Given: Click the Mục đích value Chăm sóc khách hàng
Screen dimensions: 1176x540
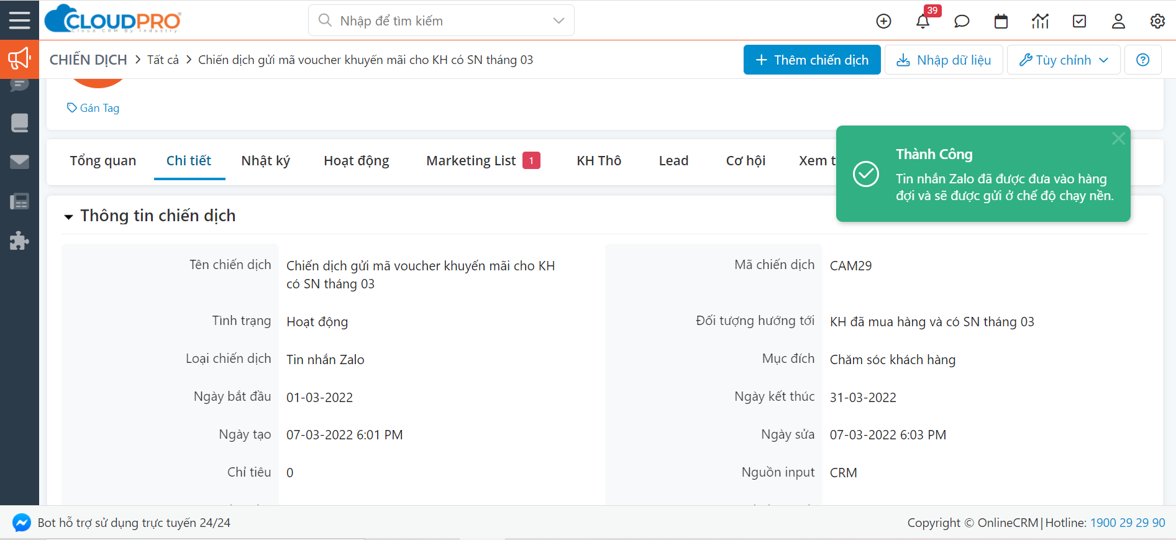Looking at the screenshot, I should pyautogui.click(x=893, y=360).
